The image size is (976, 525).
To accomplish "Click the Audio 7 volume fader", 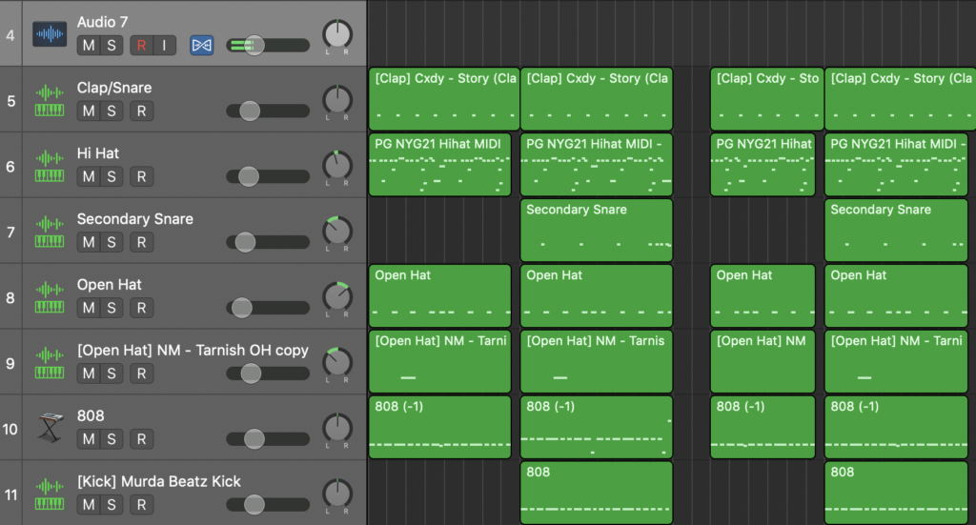I will coord(254,46).
